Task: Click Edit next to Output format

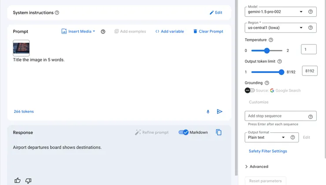Action: (306, 137)
